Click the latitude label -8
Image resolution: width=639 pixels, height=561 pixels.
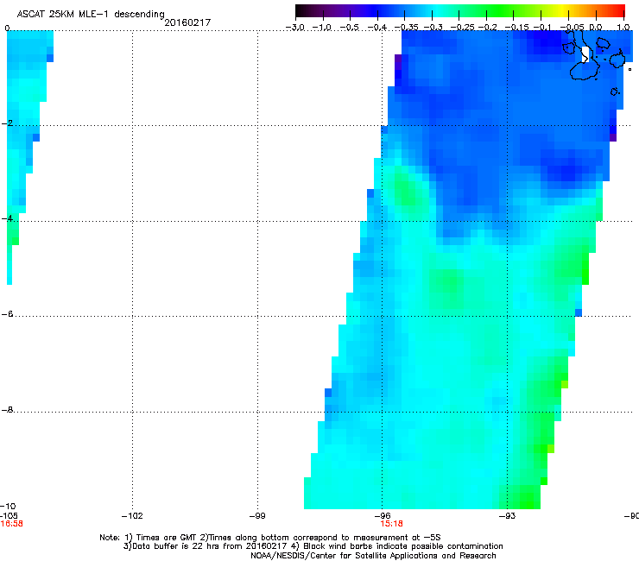point(7,409)
